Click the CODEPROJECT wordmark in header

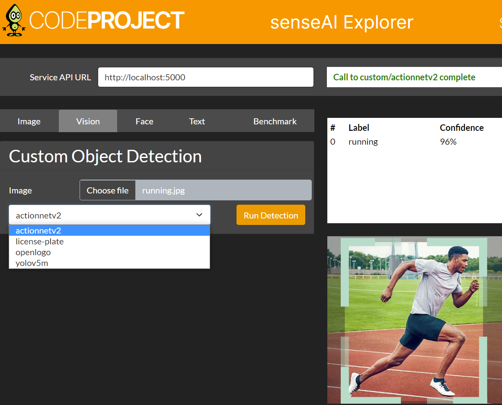tap(107, 20)
